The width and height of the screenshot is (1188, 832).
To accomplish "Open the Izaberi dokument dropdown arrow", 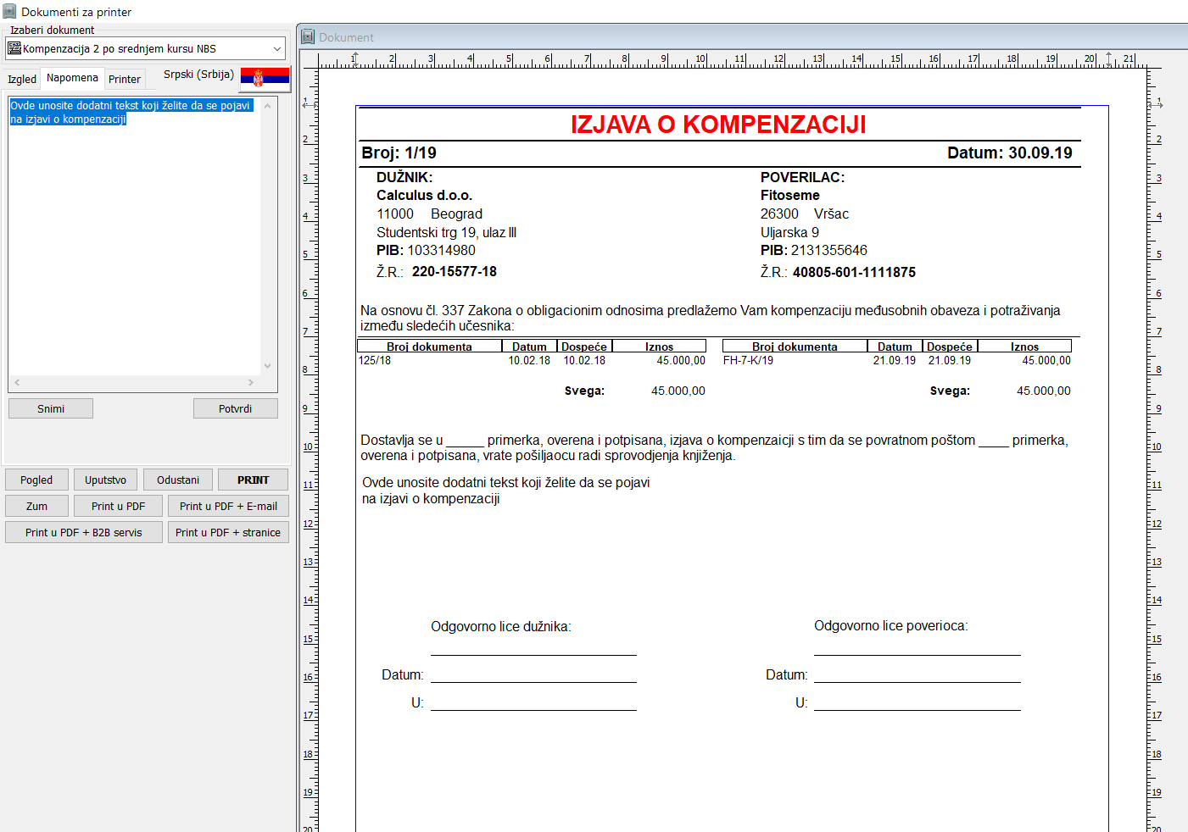I will (276, 48).
